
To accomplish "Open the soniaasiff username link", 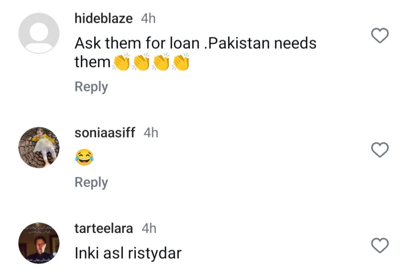I will tap(105, 132).
